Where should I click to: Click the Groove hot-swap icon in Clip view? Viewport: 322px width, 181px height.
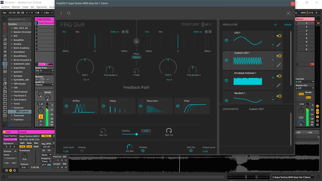(15, 151)
